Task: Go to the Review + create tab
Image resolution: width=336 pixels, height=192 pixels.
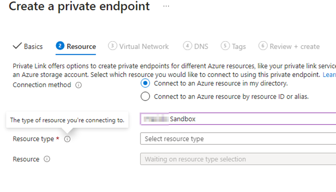Action: click(x=289, y=46)
